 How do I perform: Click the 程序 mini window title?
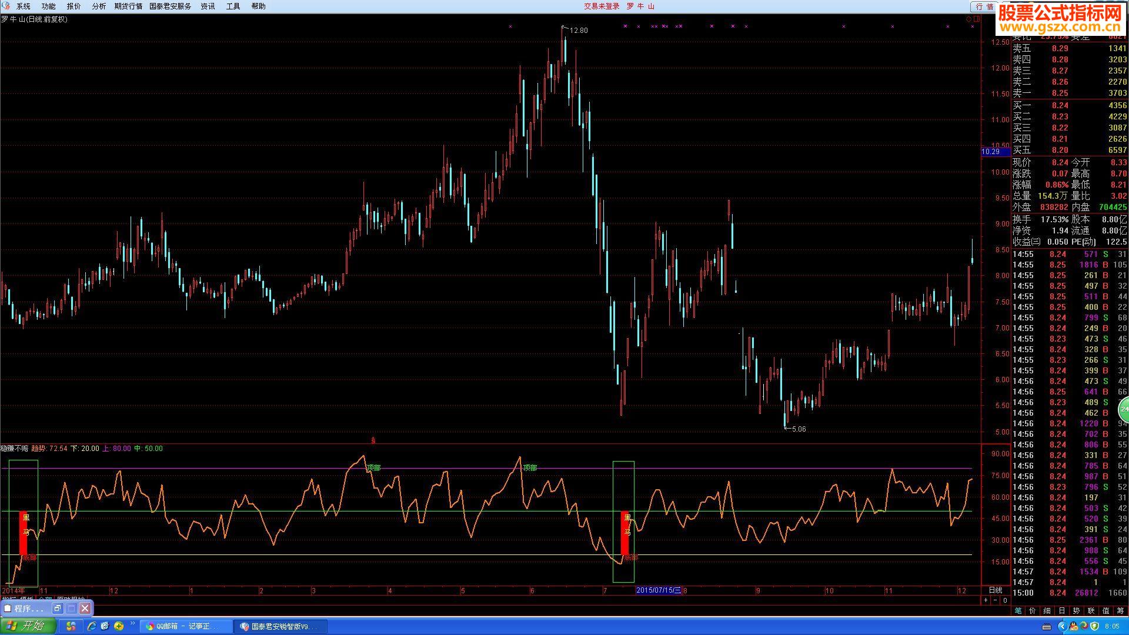pos(28,609)
